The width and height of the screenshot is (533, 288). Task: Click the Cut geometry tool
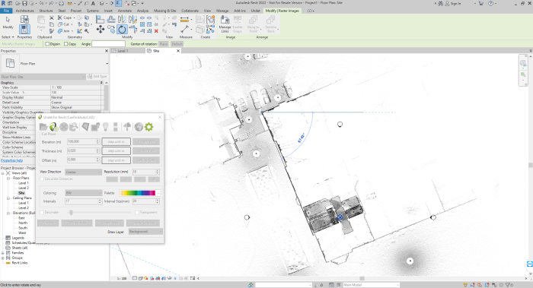tap(63, 24)
